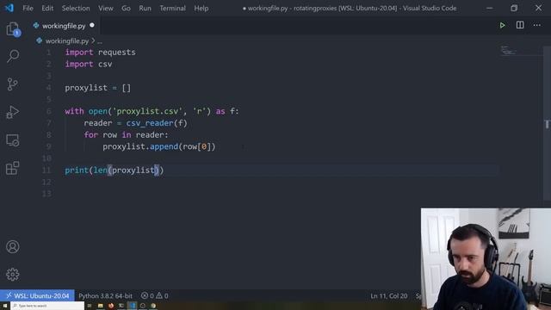Click the 'proxylist.csv' string on line 6
551x310 pixels.
(147, 111)
